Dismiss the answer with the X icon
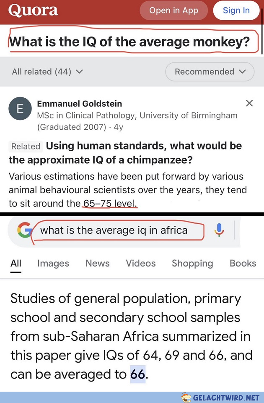The image size is (264, 403). 249,103
